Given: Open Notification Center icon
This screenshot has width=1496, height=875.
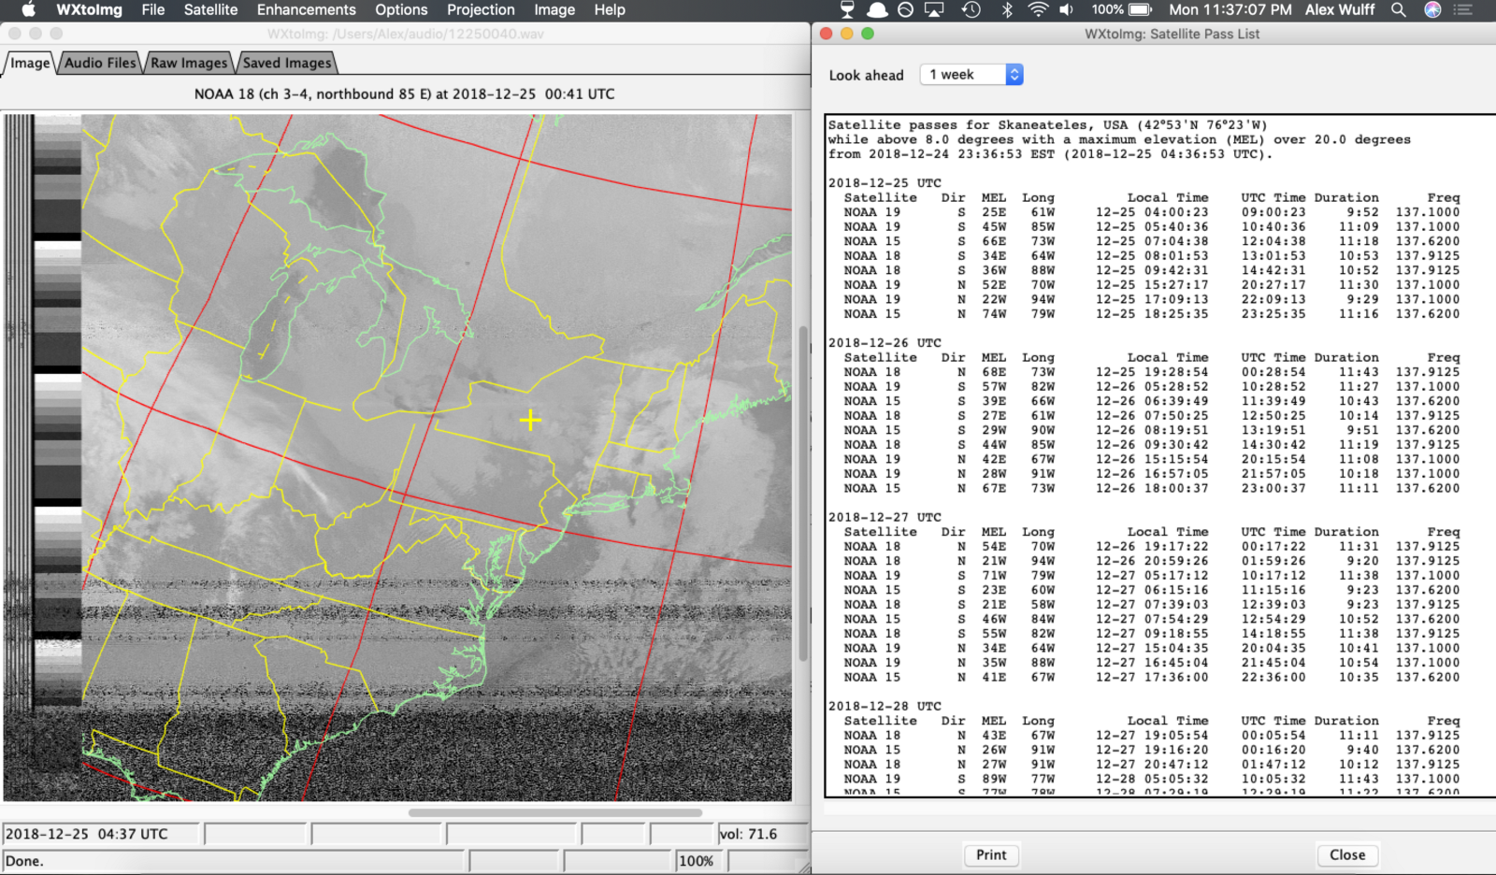Looking at the screenshot, I should [1464, 9].
